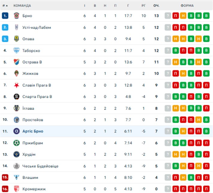Image resolution: width=213 pixels, height=193 pixels.
Task: Click the gray question mark in Брно's form
Action: (x=168, y=16)
